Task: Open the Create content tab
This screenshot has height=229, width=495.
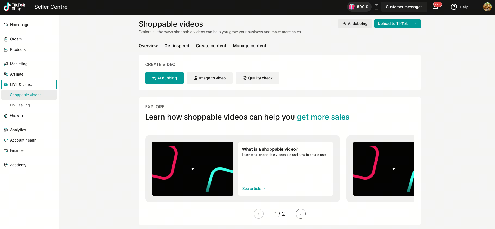Action: coord(211,46)
